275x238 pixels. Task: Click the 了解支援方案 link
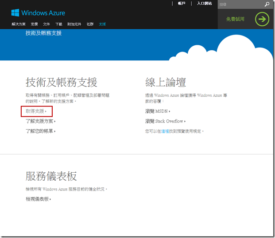pyautogui.click(x=40, y=121)
